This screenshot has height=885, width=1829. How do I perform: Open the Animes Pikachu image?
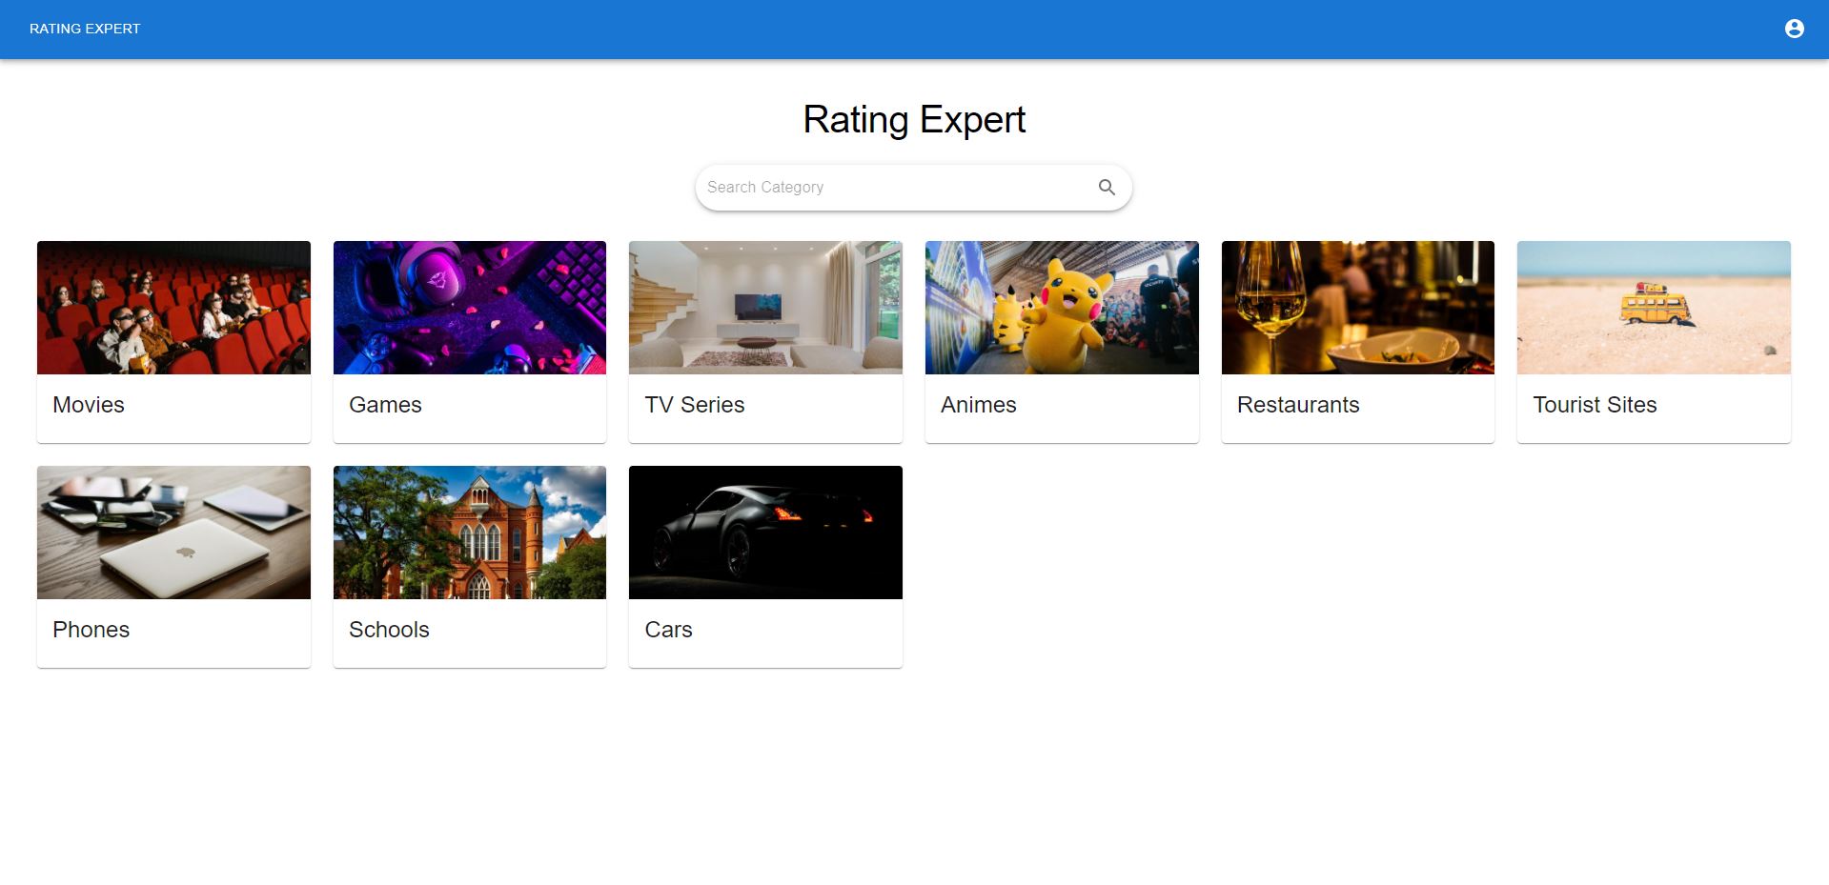pyautogui.click(x=1062, y=308)
